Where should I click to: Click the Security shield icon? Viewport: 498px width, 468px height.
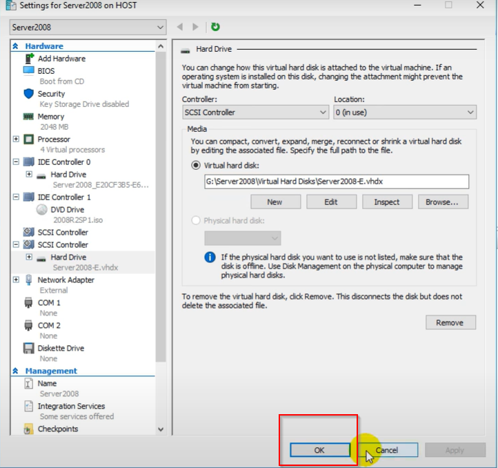point(28,94)
